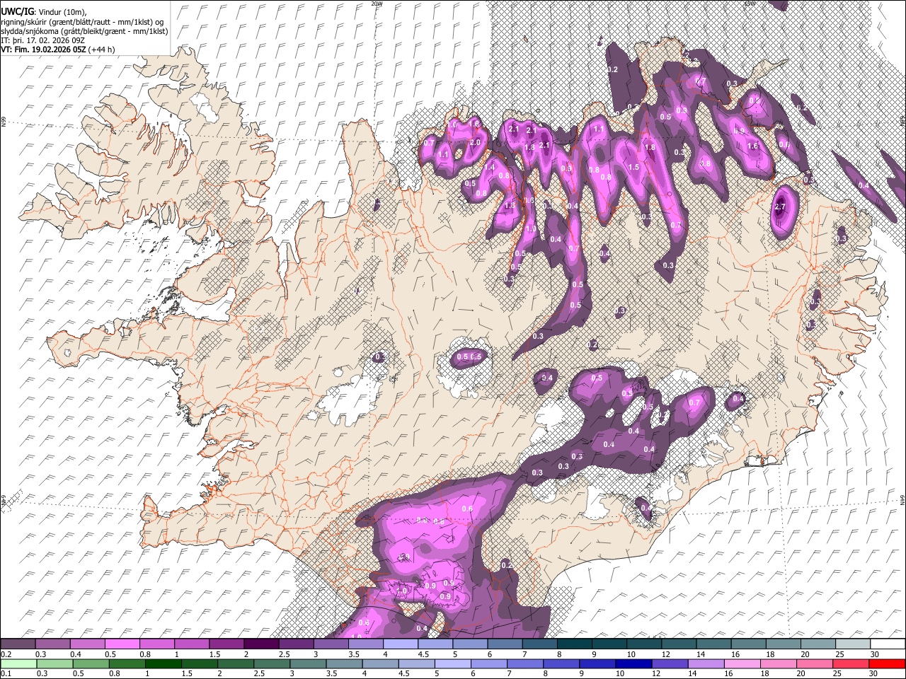Select upper legend swatch starting at 10
Viewport: 906px width, 679px height.
pyautogui.click(x=644, y=644)
